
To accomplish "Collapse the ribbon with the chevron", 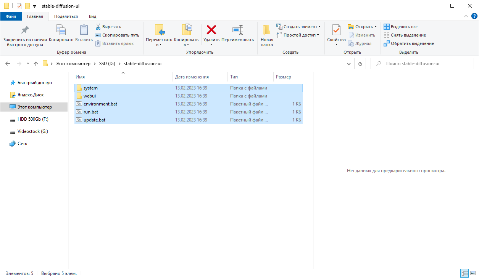I will (466, 16).
